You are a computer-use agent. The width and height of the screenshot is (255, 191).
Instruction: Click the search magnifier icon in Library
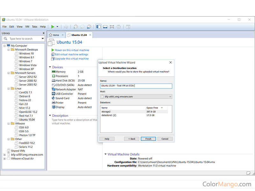[6, 39]
